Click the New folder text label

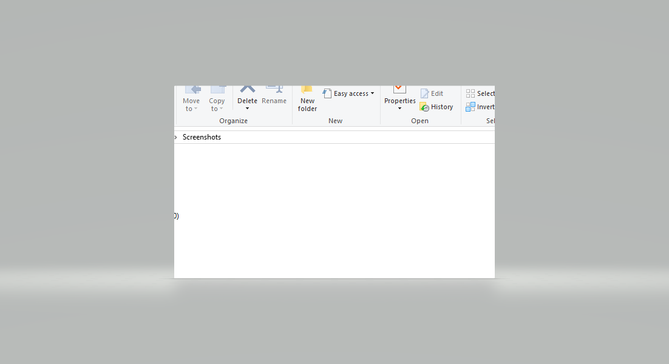click(307, 105)
